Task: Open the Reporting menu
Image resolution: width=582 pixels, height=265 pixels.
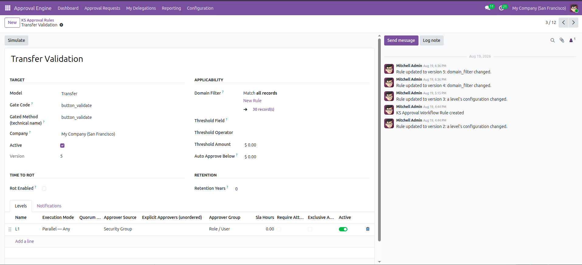Action: tap(171, 8)
